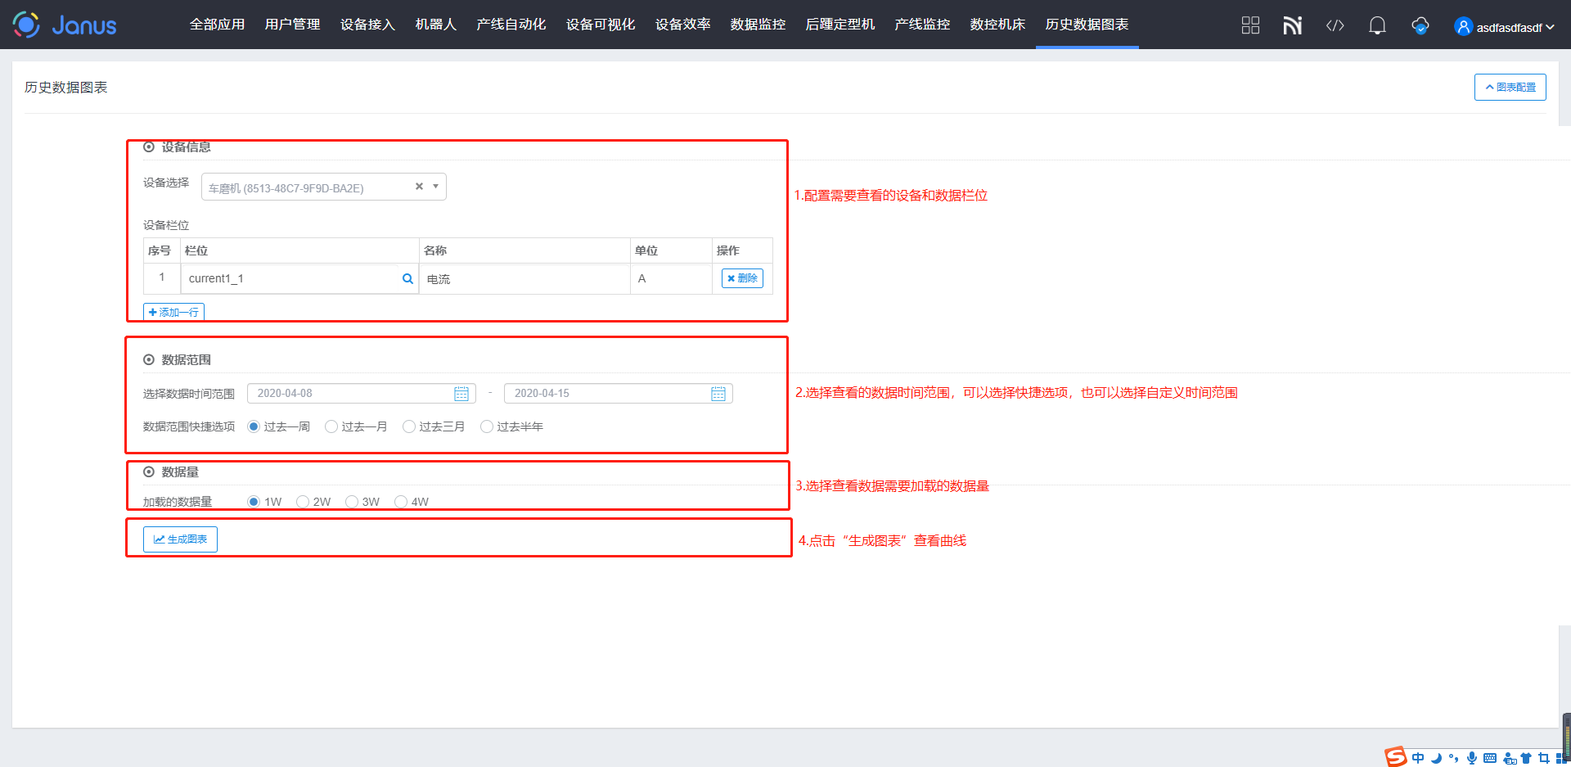This screenshot has width=1571, height=767.
Task: Open 机器人 menu
Action: 436,25
